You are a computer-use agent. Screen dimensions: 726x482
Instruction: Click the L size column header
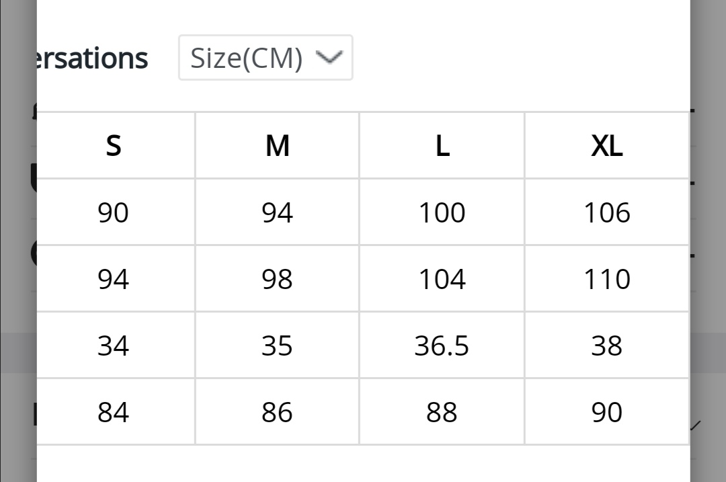coord(442,146)
